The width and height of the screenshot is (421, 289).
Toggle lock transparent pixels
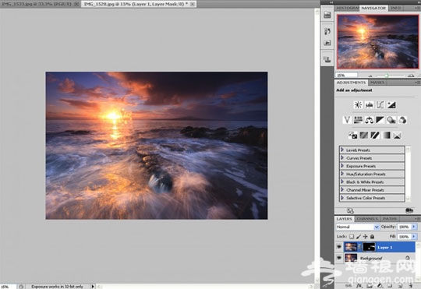(x=352, y=236)
